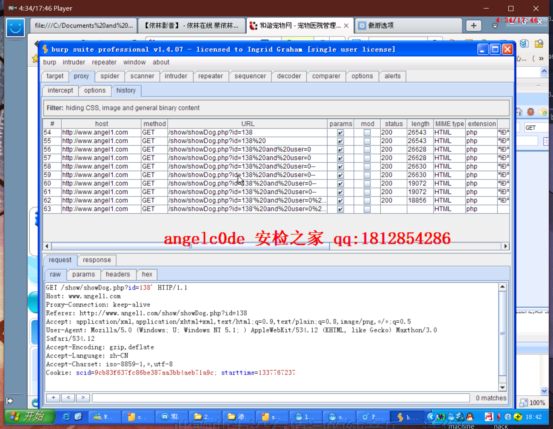Toggle mod checkbox for request 54
553x429 pixels.
pos(367,133)
